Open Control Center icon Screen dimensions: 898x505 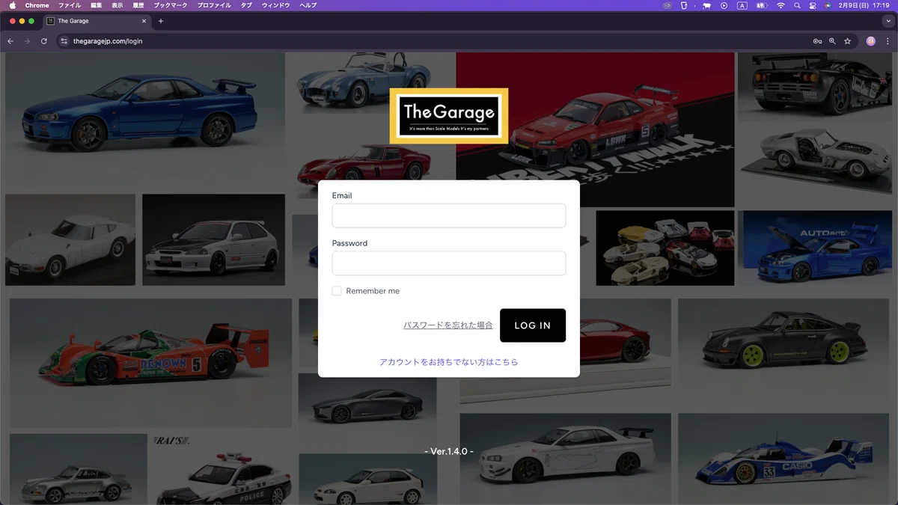click(x=813, y=5)
